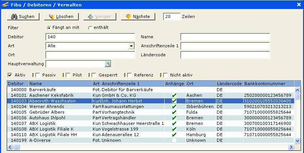The image size is (304, 153).
Task: Click the Hauptverwaltung lookup icon
Action: pos(108,64)
